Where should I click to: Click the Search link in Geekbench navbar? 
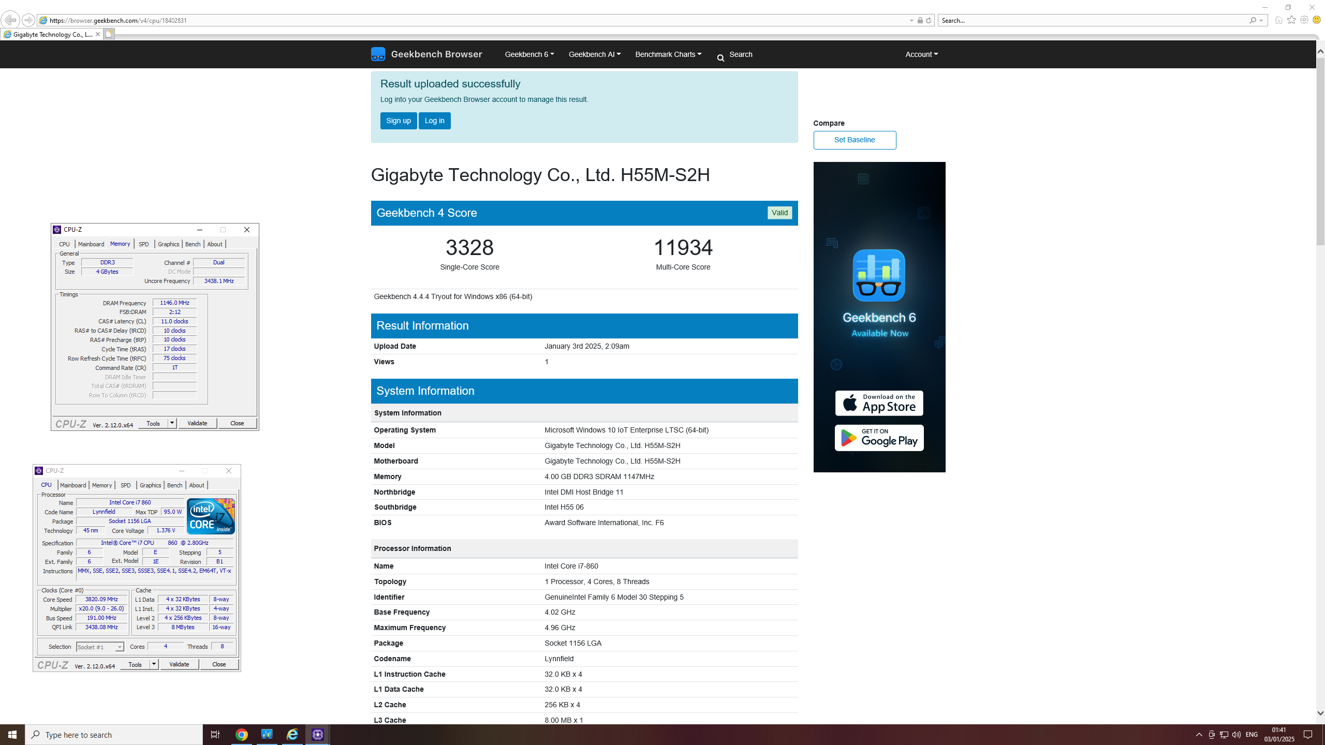click(741, 54)
